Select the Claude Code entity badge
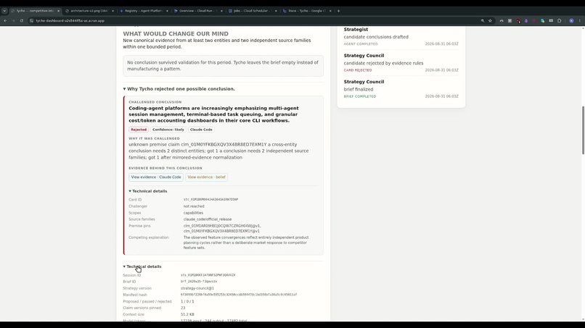This screenshot has height=328, width=585. pos(201,130)
